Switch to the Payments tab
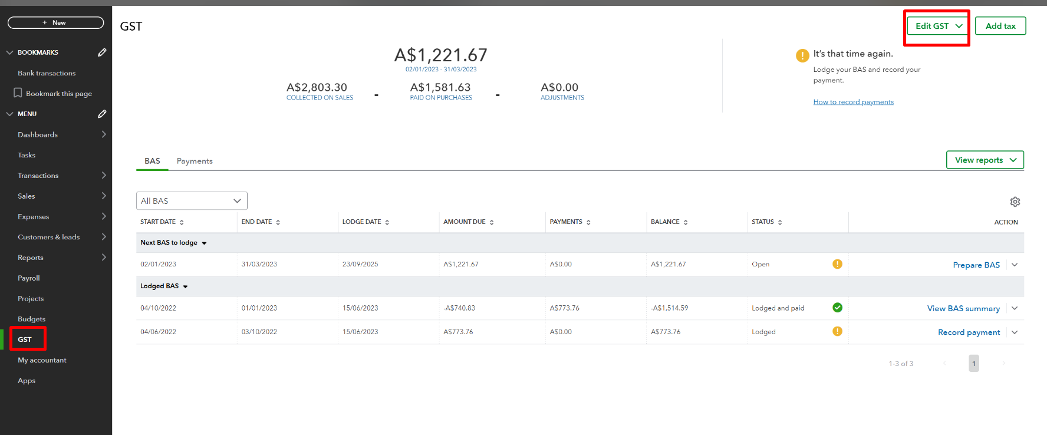The height and width of the screenshot is (435, 1047). click(195, 161)
